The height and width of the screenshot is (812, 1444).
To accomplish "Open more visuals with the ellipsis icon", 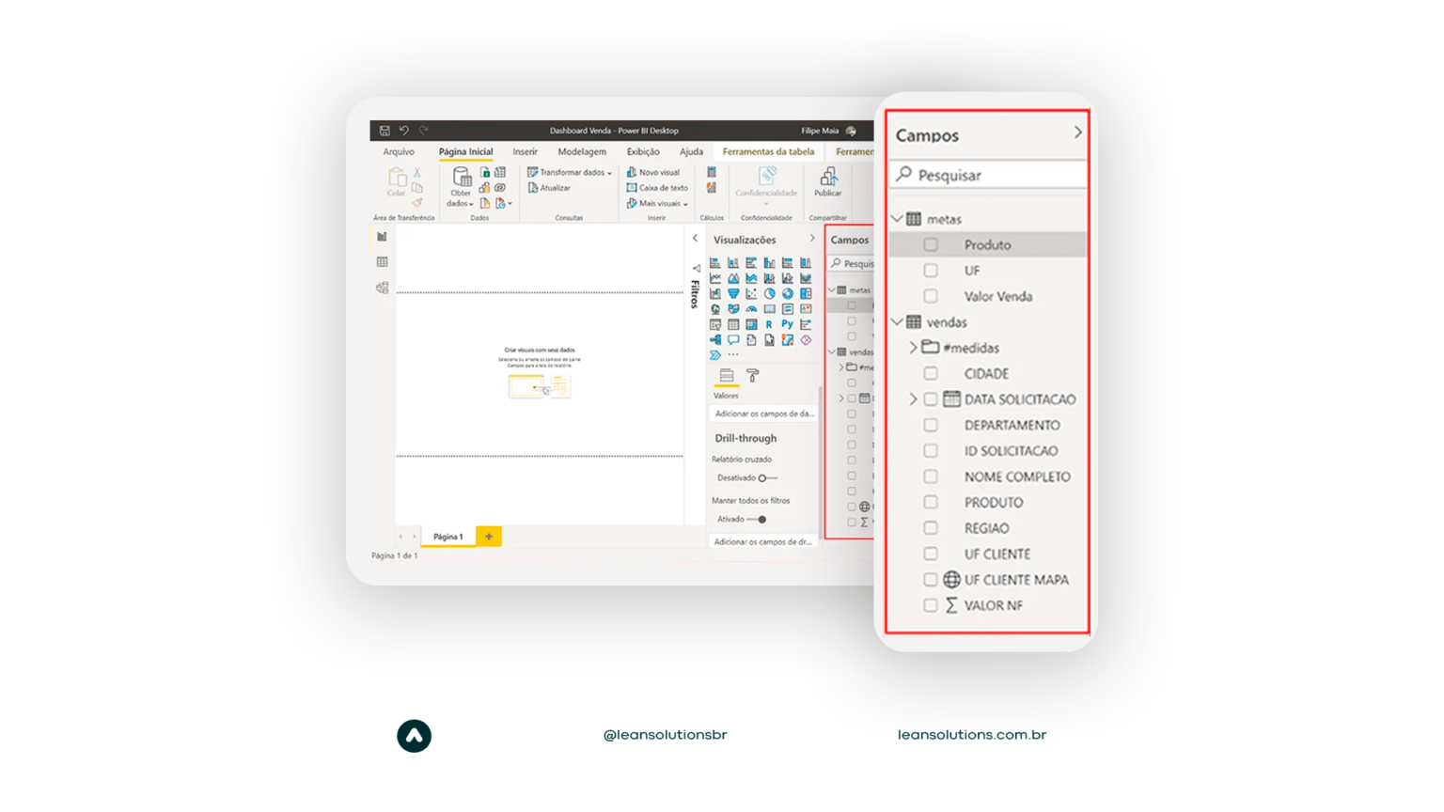I will point(733,354).
